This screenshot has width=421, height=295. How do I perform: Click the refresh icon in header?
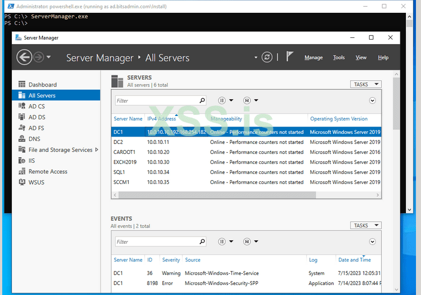tap(267, 57)
